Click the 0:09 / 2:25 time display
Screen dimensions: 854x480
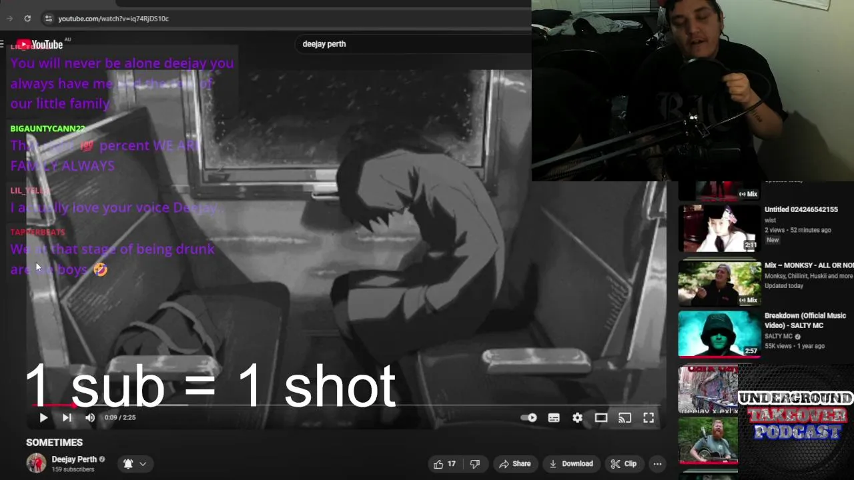120,417
